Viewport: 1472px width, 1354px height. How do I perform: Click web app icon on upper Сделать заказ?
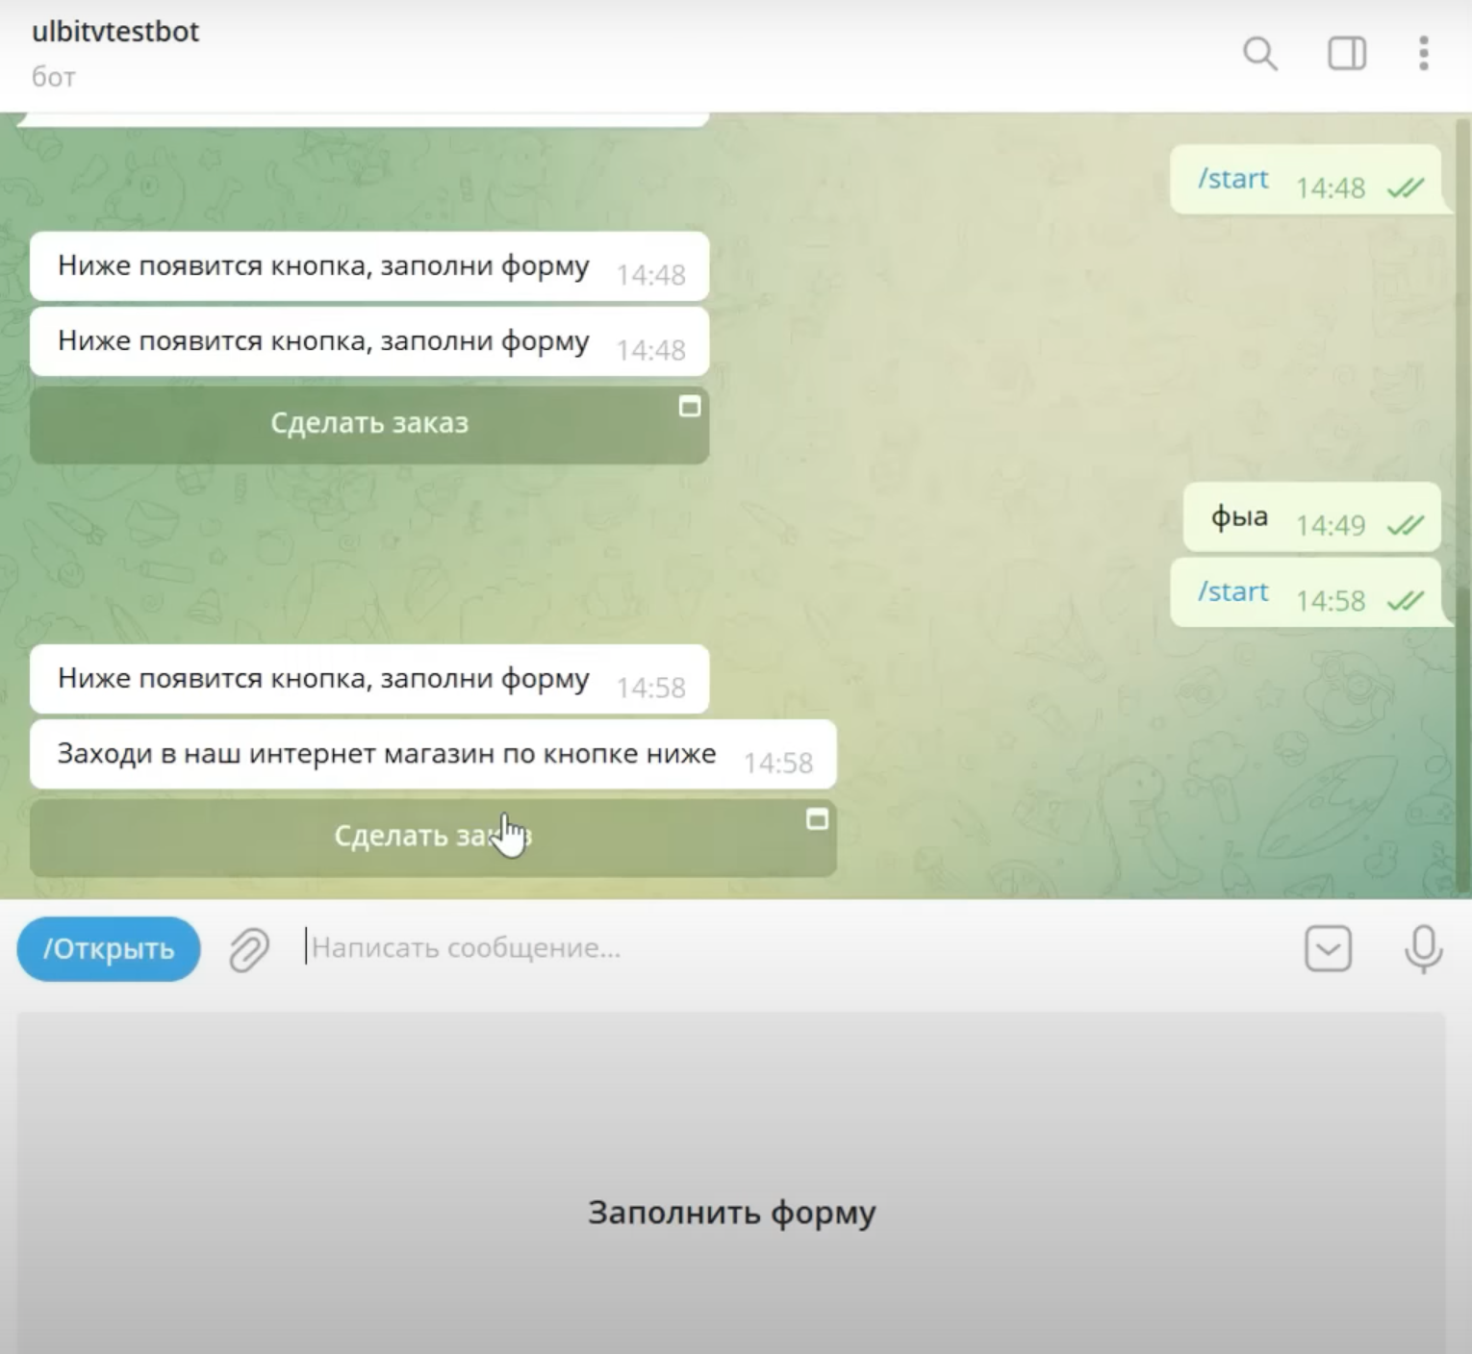tap(690, 407)
